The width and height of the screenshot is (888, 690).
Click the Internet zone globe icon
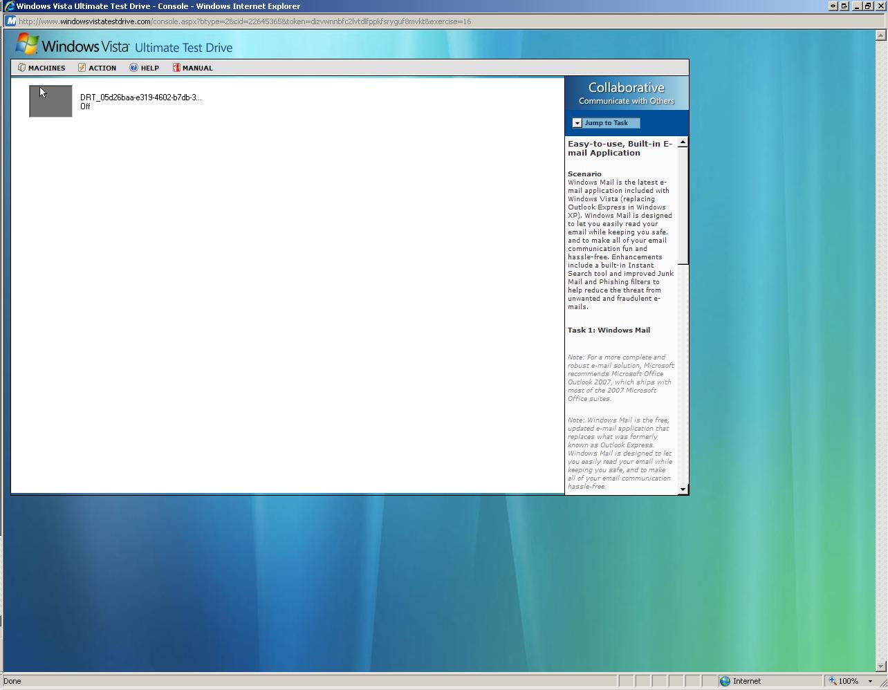tap(725, 681)
